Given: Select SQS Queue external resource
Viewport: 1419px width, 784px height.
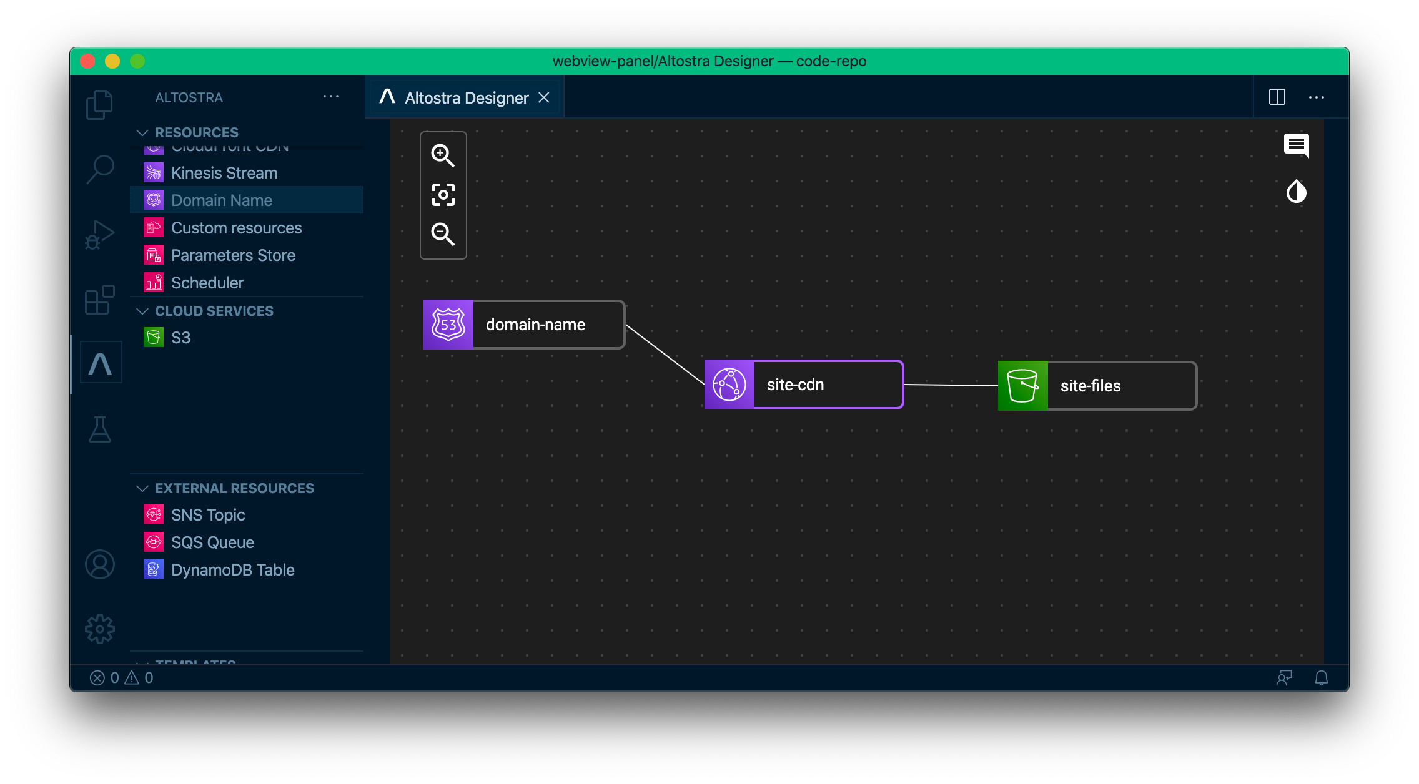Looking at the screenshot, I should pyautogui.click(x=247, y=542).
